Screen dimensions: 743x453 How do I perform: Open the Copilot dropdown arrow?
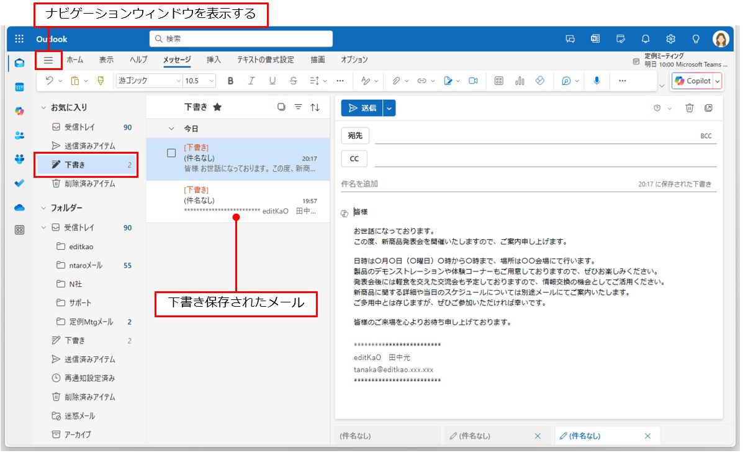[718, 81]
